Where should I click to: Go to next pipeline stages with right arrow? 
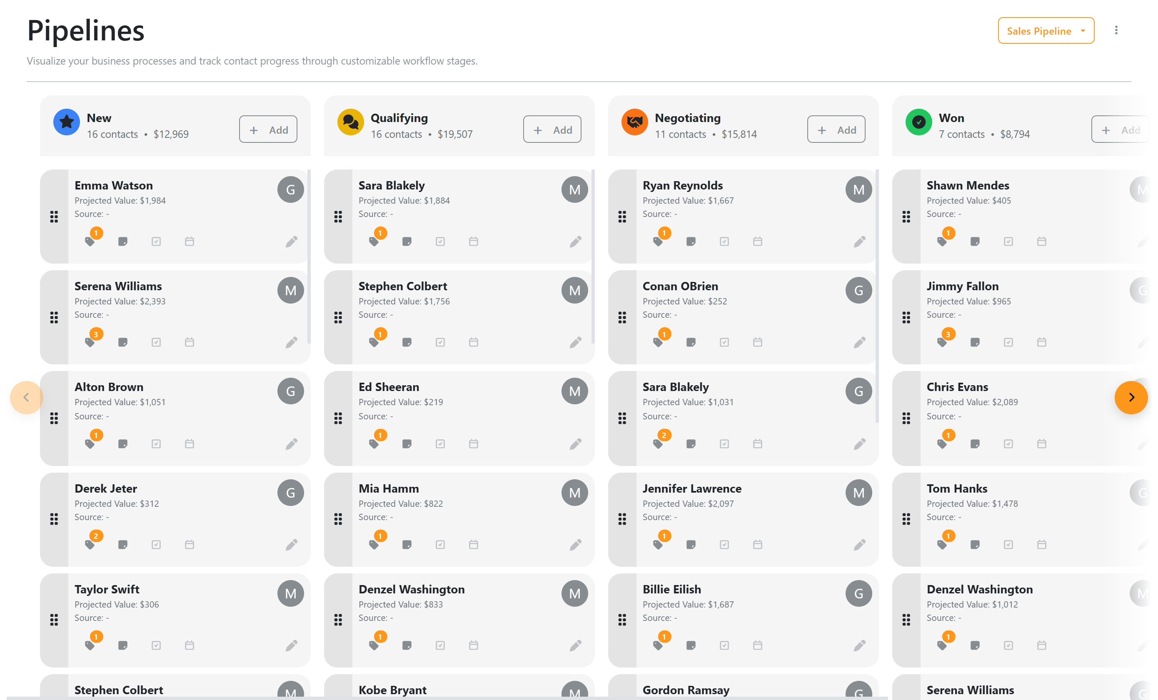tap(1131, 397)
